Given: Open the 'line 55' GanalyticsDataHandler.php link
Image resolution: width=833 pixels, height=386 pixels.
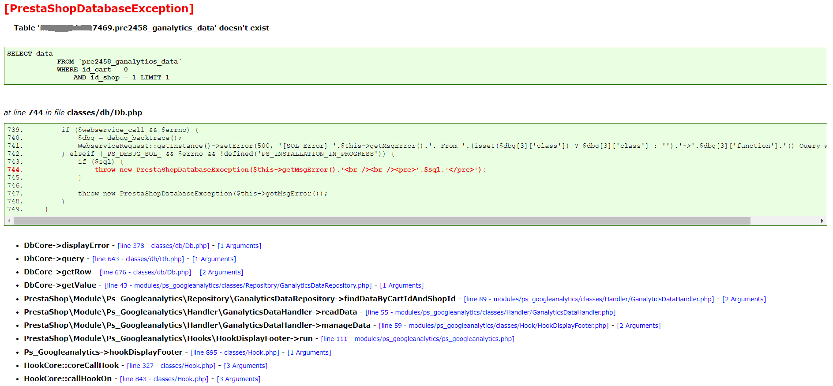Looking at the screenshot, I should click(x=491, y=312).
